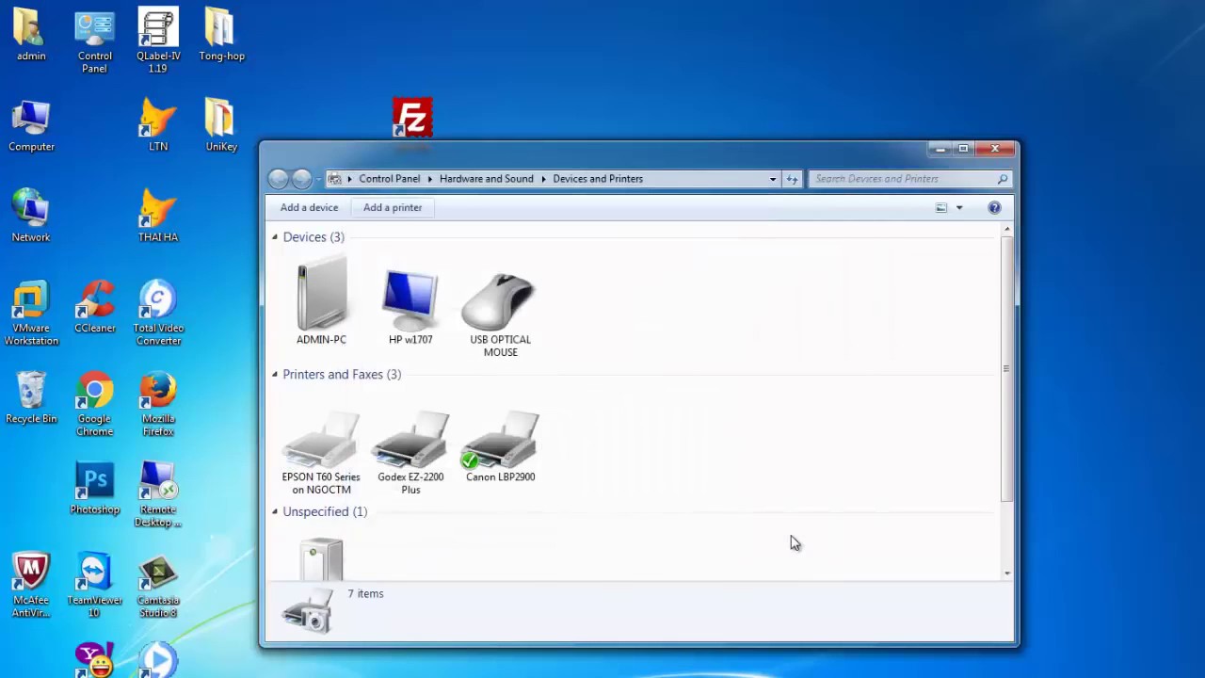The width and height of the screenshot is (1205, 678).
Task: Maximize the Devices and Printers window
Action: tap(963, 149)
